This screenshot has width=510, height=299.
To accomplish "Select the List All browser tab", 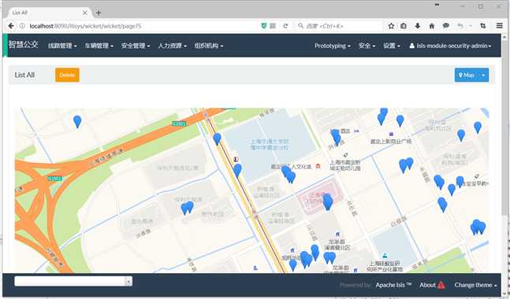I will coord(49,13).
